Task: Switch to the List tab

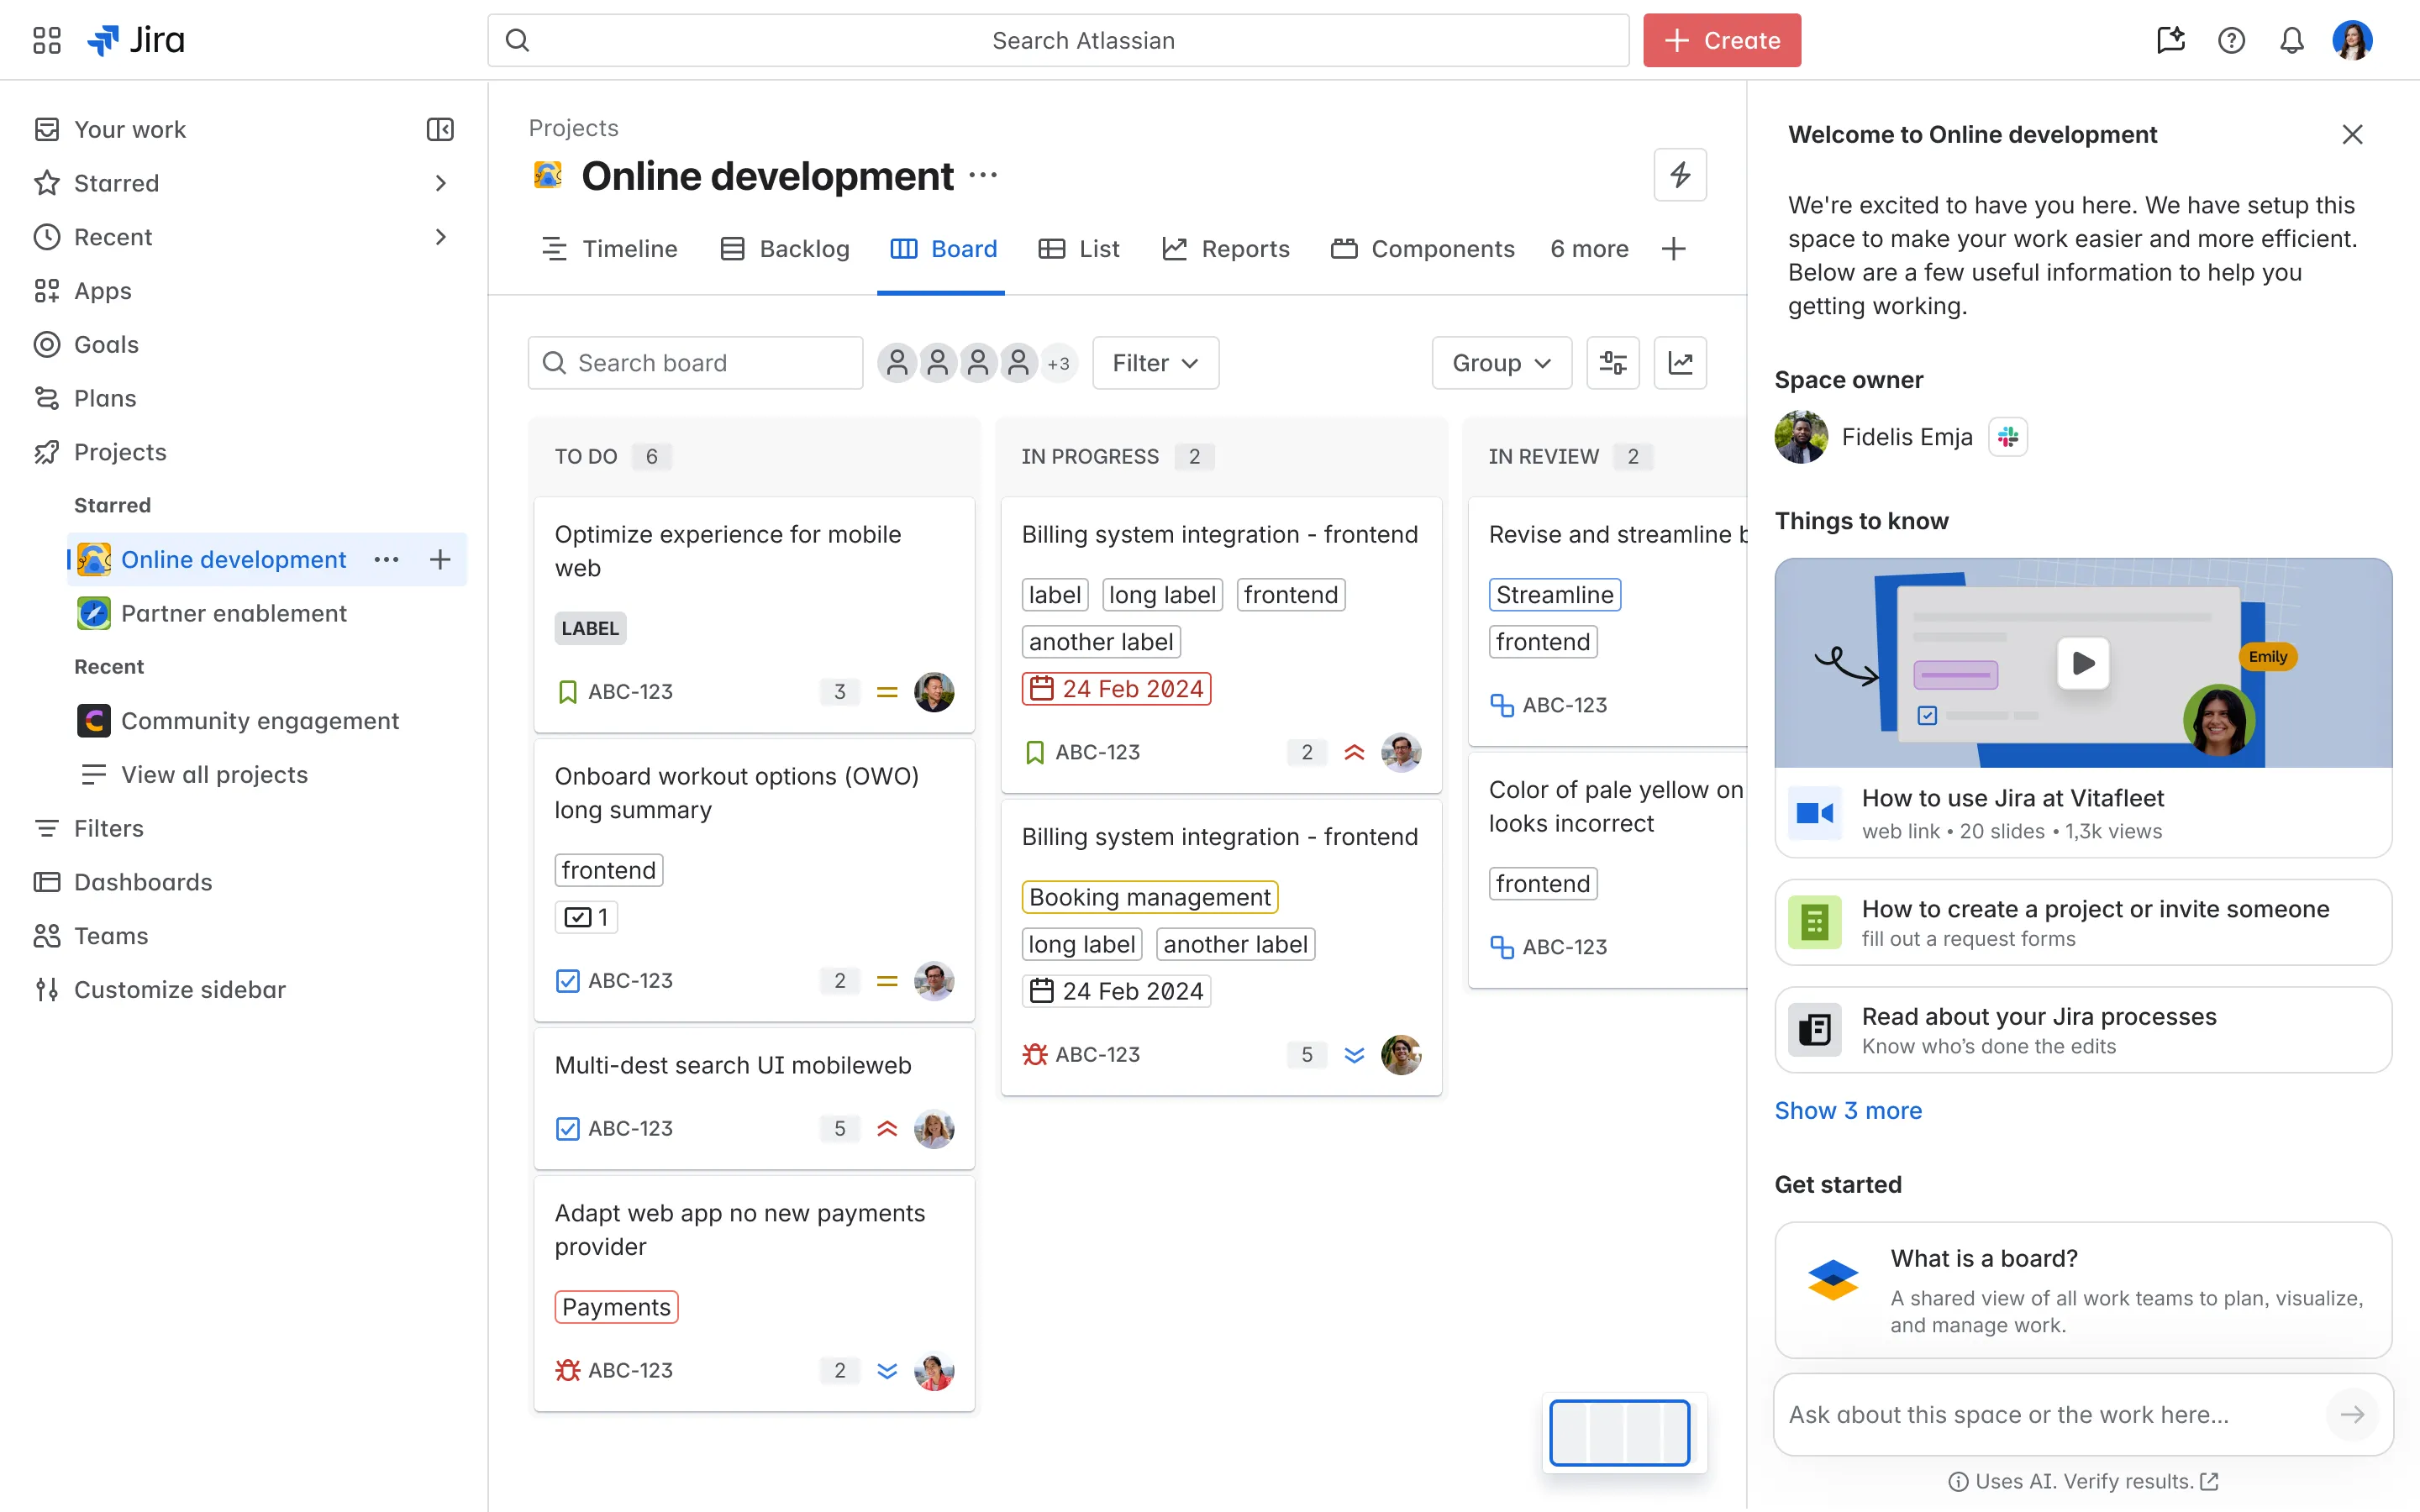Action: 1079,249
